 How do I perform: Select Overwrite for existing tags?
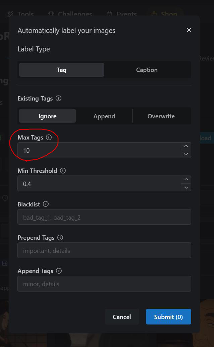tap(161, 116)
